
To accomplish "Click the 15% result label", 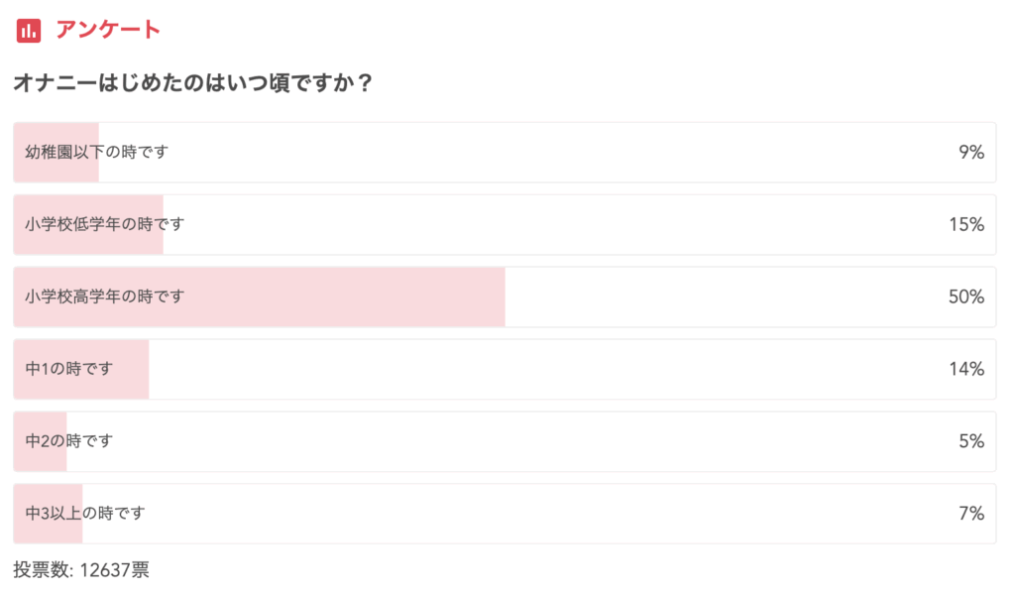I will click(x=965, y=224).
